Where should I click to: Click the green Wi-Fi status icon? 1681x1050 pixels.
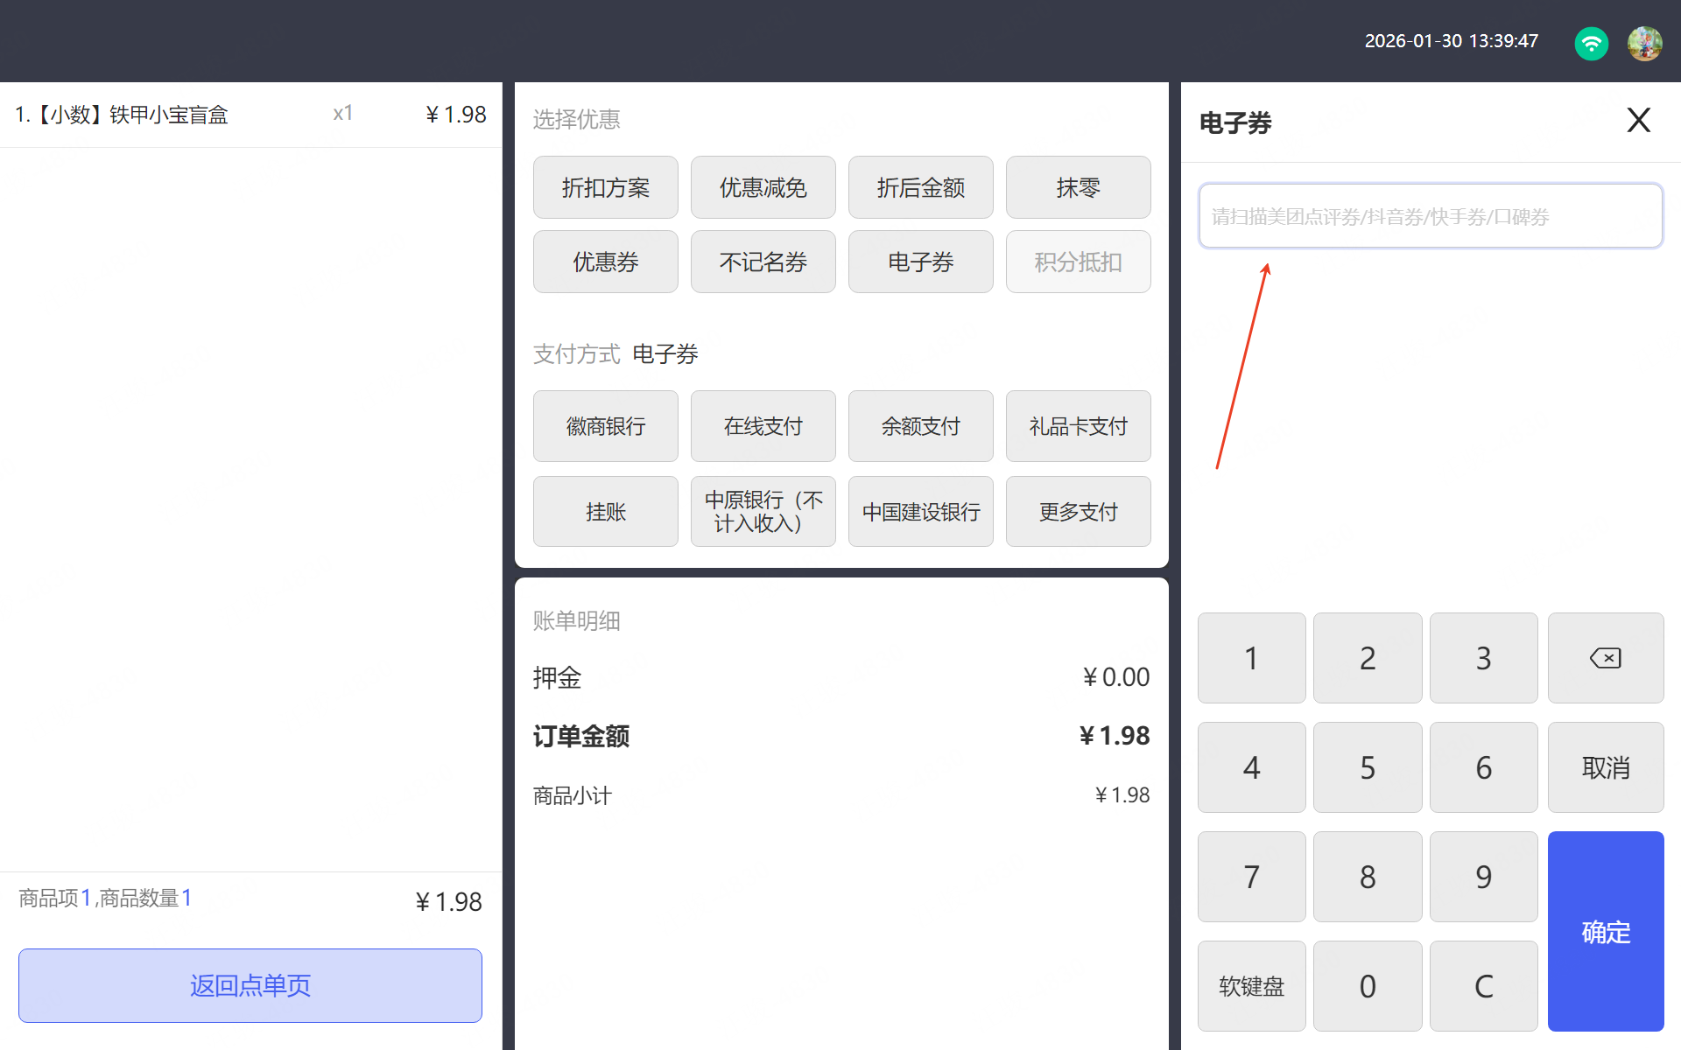tap(1591, 42)
